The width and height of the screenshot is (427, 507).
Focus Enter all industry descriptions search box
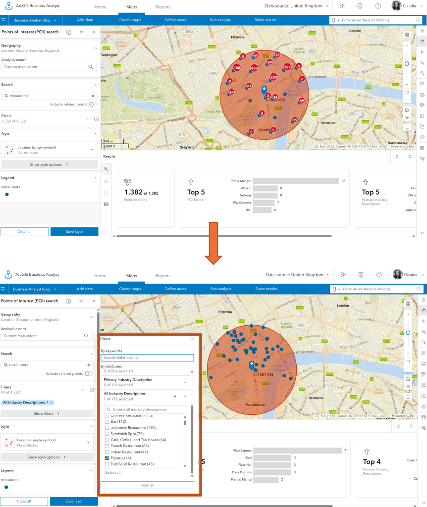click(145, 409)
